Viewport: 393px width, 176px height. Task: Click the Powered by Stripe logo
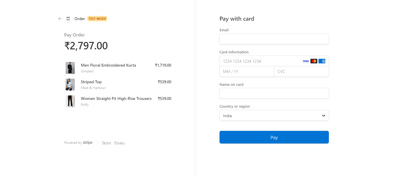87,143
